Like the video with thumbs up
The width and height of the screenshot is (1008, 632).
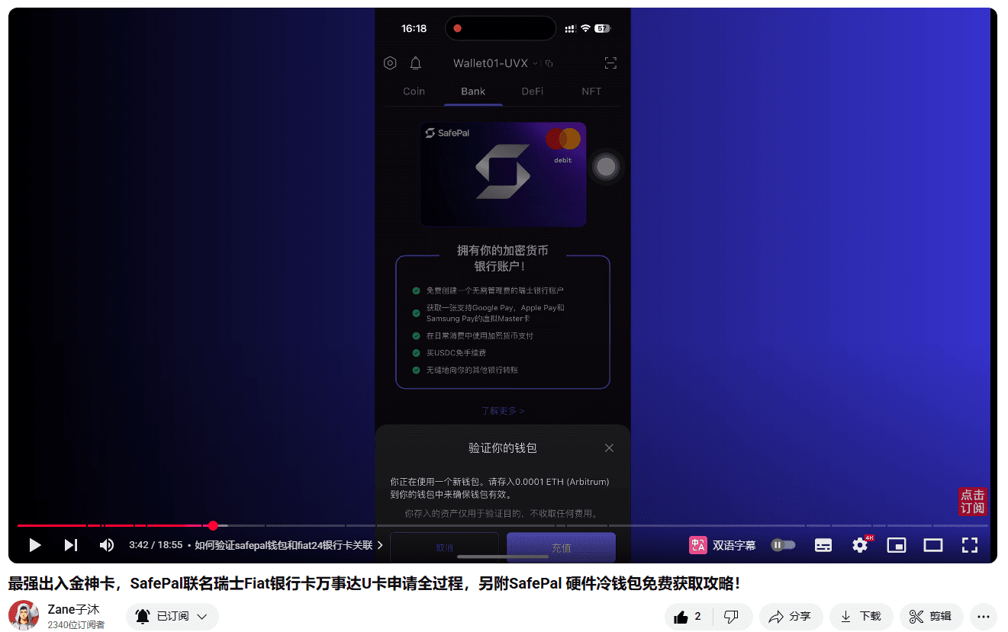click(688, 617)
